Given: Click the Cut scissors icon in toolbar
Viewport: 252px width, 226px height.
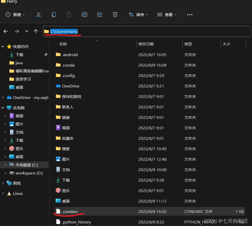Looking at the screenshot, I should [39, 15].
